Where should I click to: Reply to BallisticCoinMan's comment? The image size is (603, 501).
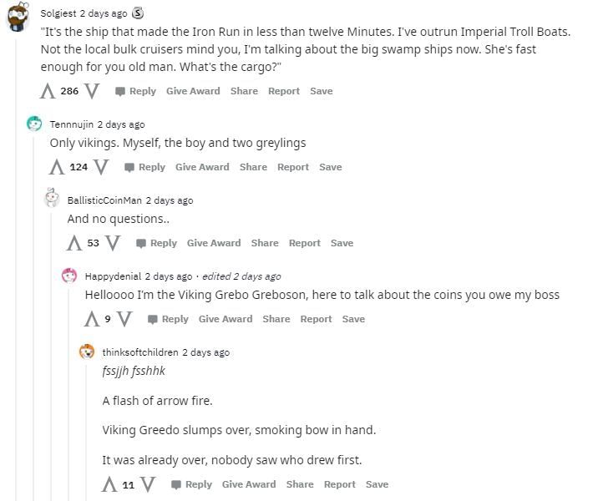coord(157,243)
